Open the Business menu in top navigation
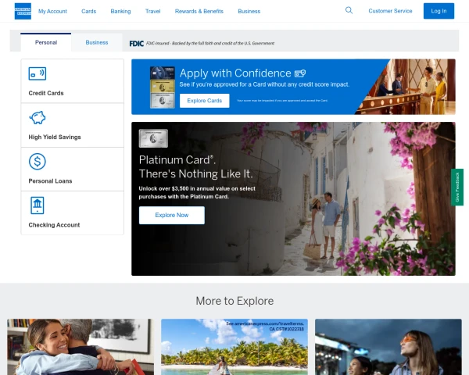 click(x=249, y=12)
